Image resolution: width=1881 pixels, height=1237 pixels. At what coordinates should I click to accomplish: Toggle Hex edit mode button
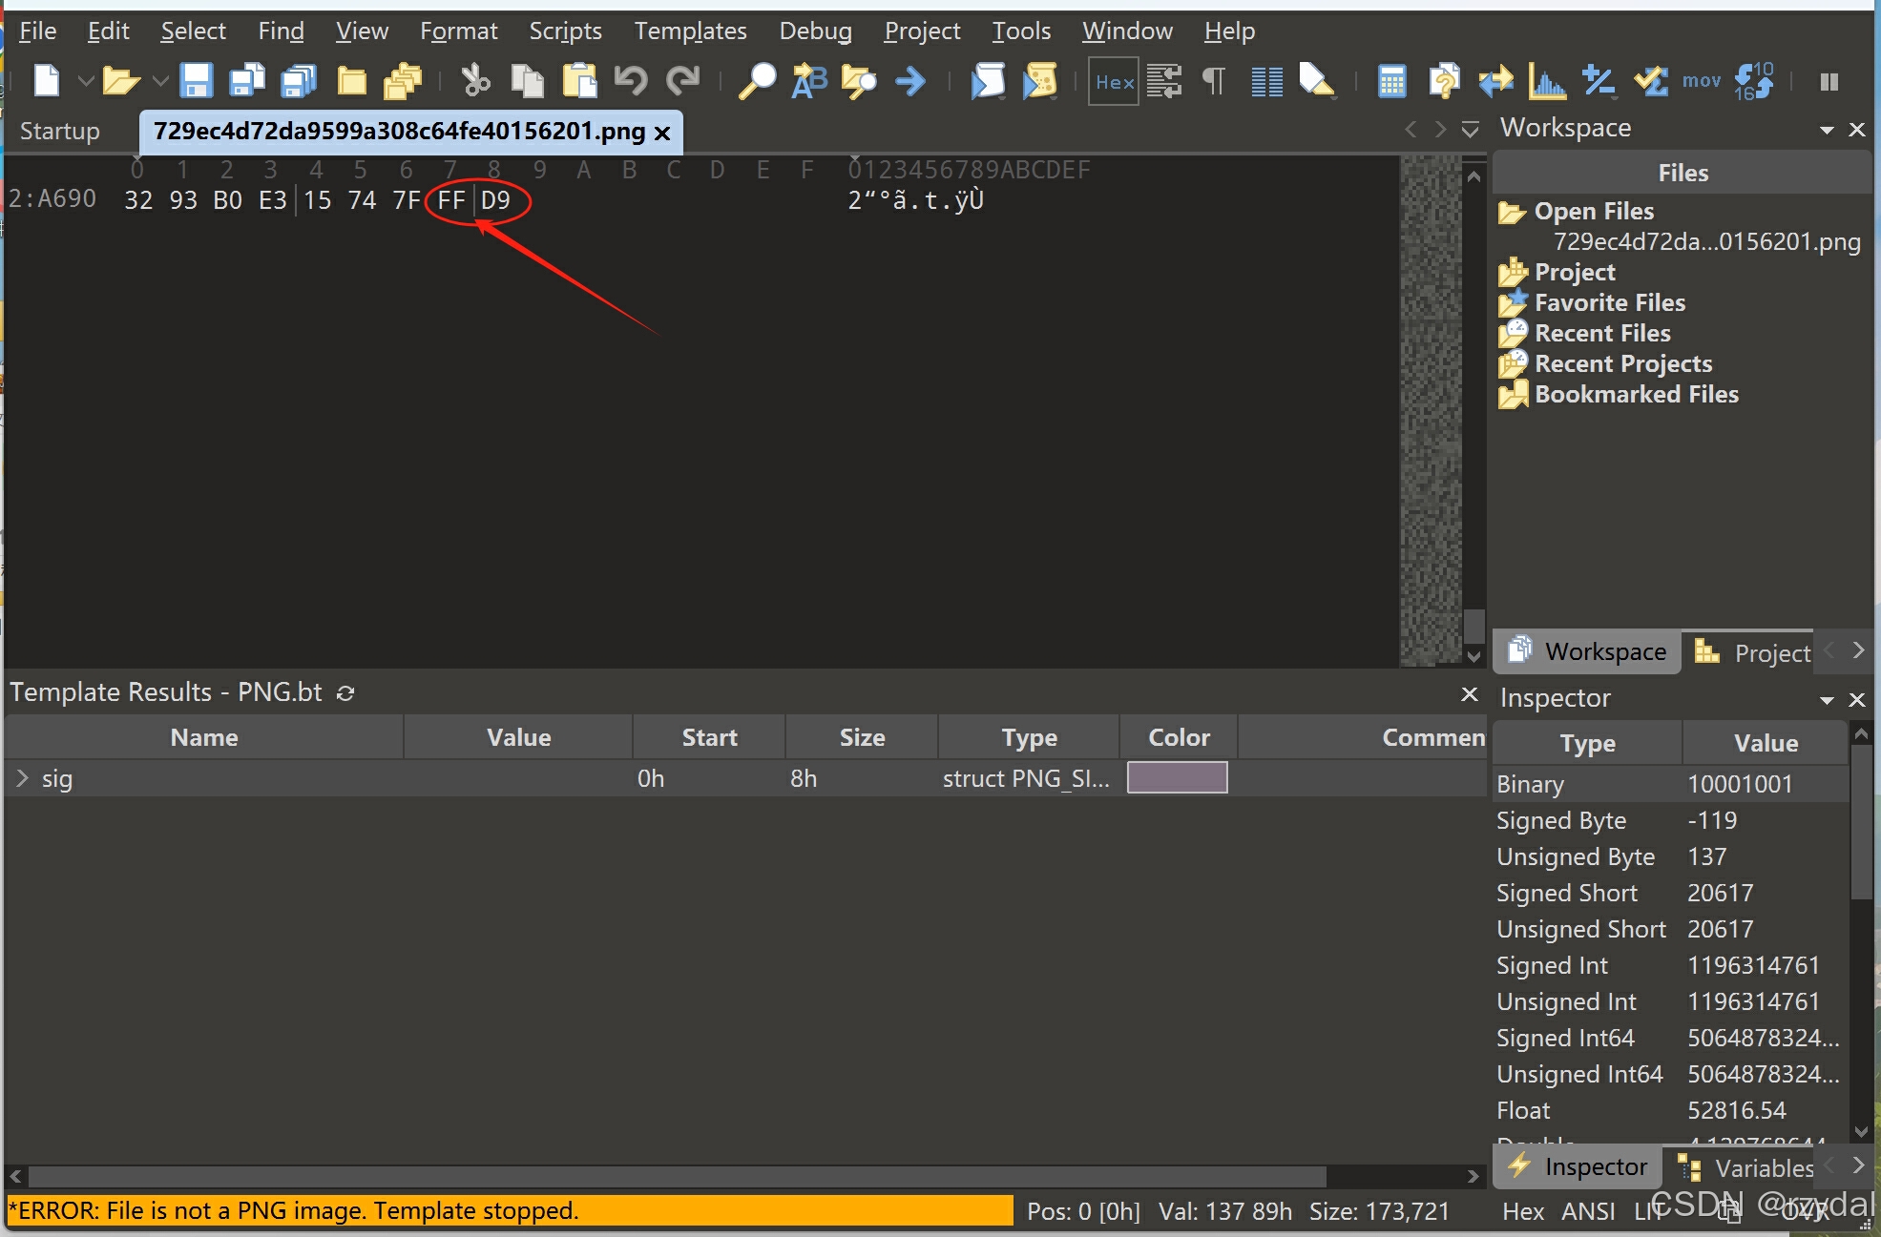[x=1114, y=81]
